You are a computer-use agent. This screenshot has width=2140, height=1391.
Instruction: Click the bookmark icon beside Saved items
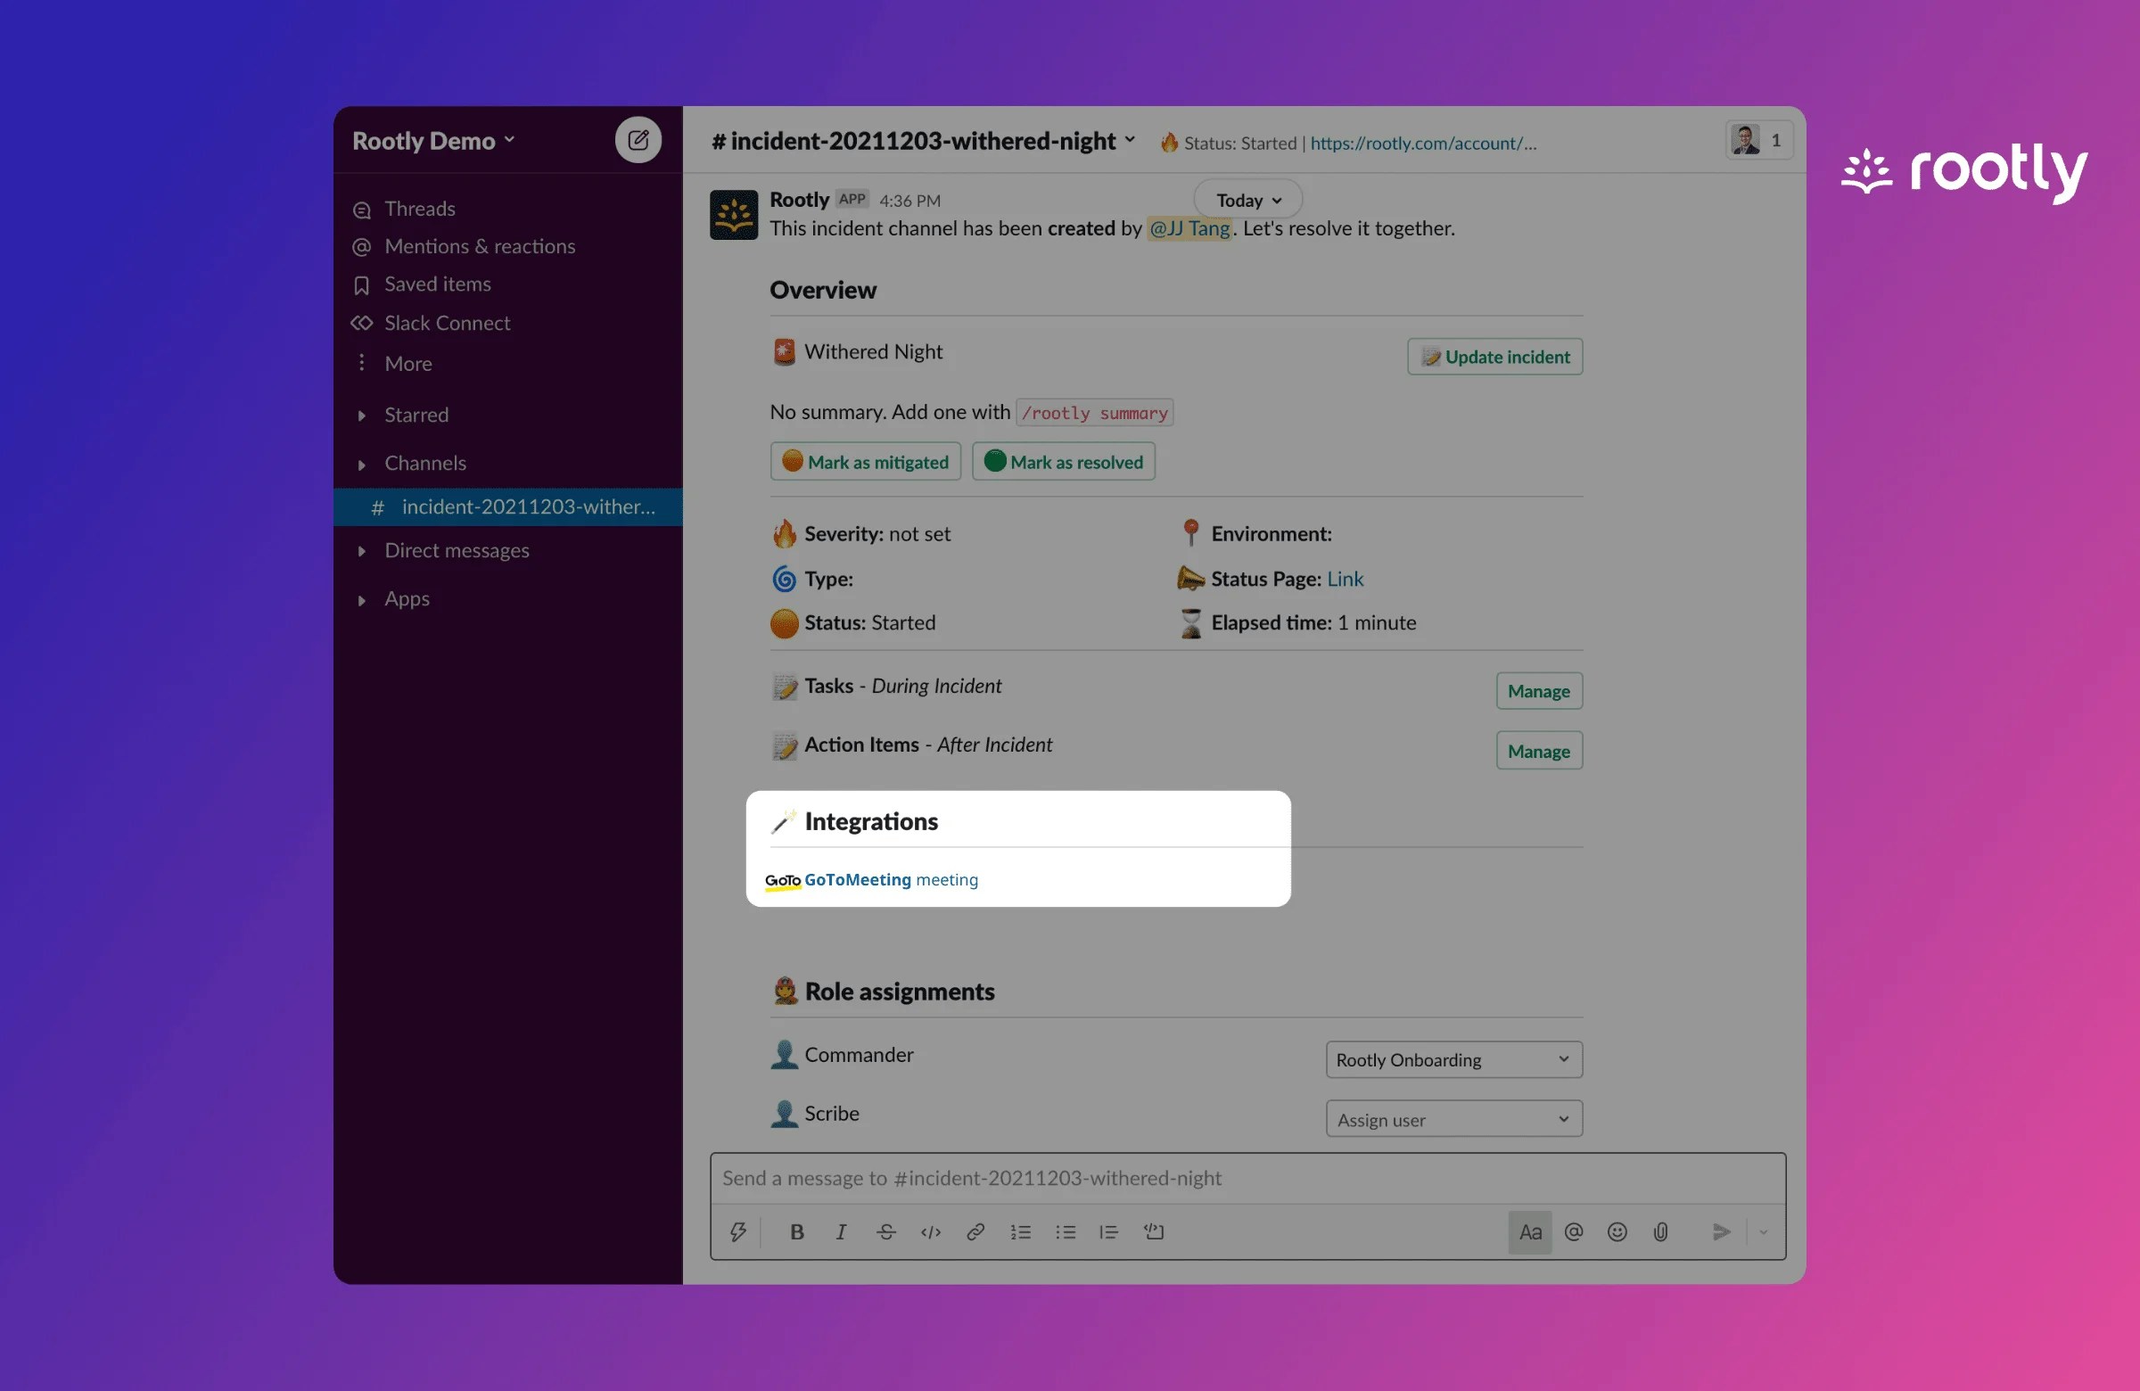361,285
